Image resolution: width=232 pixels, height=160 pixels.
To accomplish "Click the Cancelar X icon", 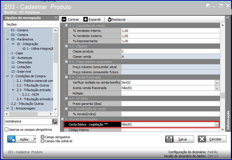I will (202, 139).
